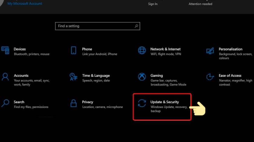Open the Privacy padlock icon

[x=73, y=103]
